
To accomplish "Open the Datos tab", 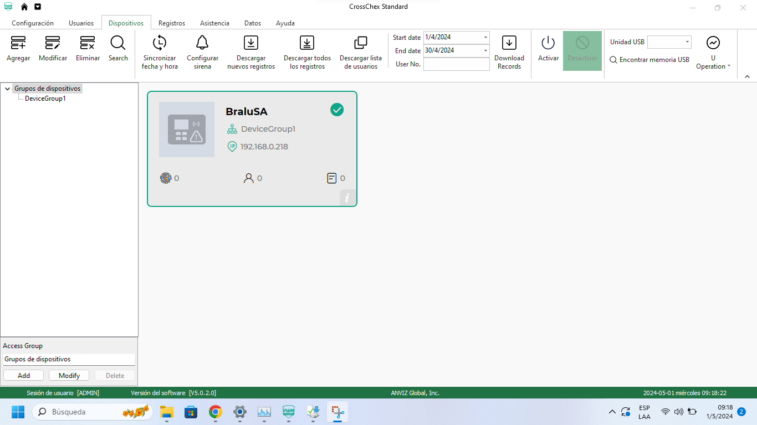I will [253, 23].
